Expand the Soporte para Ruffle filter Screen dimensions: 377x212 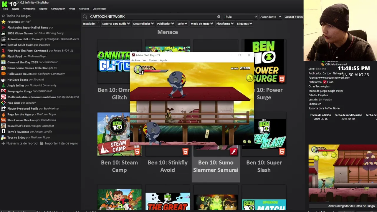[x=116, y=24]
